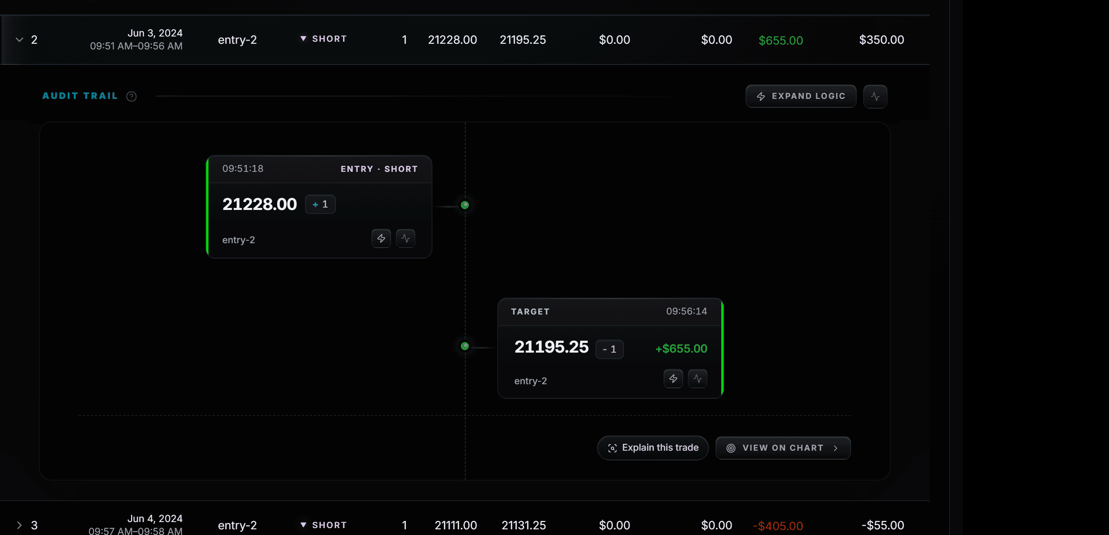1109x535 pixels.
Task: Click the Audit Trail heading
Action: click(x=80, y=96)
